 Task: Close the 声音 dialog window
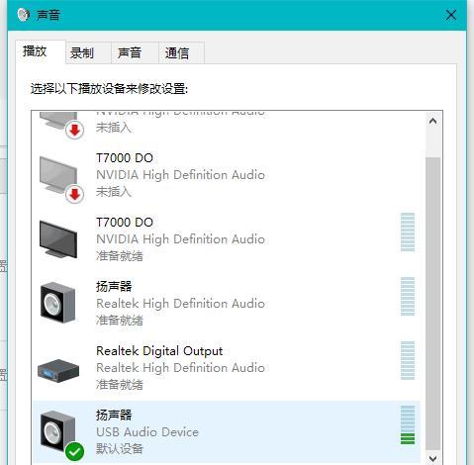(x=451, y=15)
